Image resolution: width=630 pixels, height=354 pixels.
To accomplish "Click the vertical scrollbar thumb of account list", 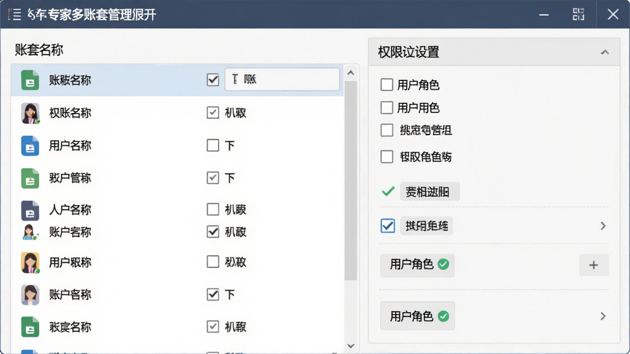I will click(351, 181).
